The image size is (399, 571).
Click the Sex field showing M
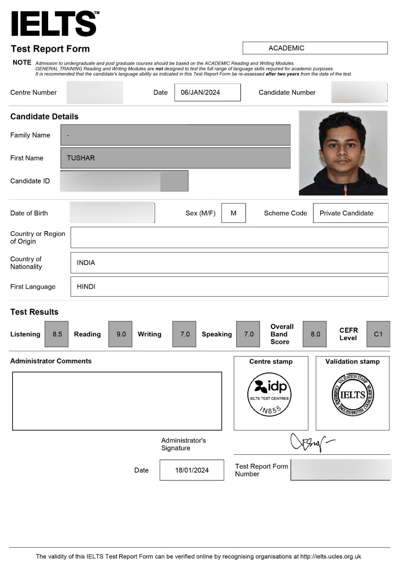coord(233,213)
